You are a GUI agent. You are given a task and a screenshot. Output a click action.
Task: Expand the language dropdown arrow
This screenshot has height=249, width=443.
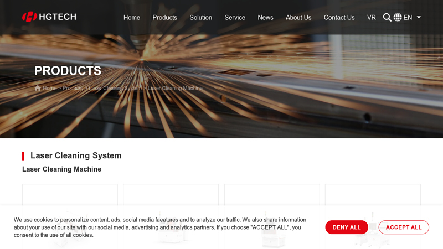click(419, 17)
